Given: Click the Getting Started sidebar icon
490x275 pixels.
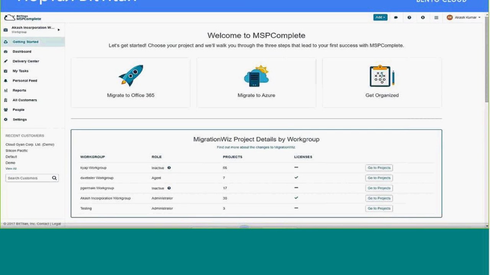Looking at the screenshot, I should point(5,42).
